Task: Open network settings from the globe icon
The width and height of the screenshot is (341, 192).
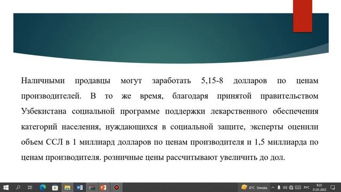Action: [291, 187]
